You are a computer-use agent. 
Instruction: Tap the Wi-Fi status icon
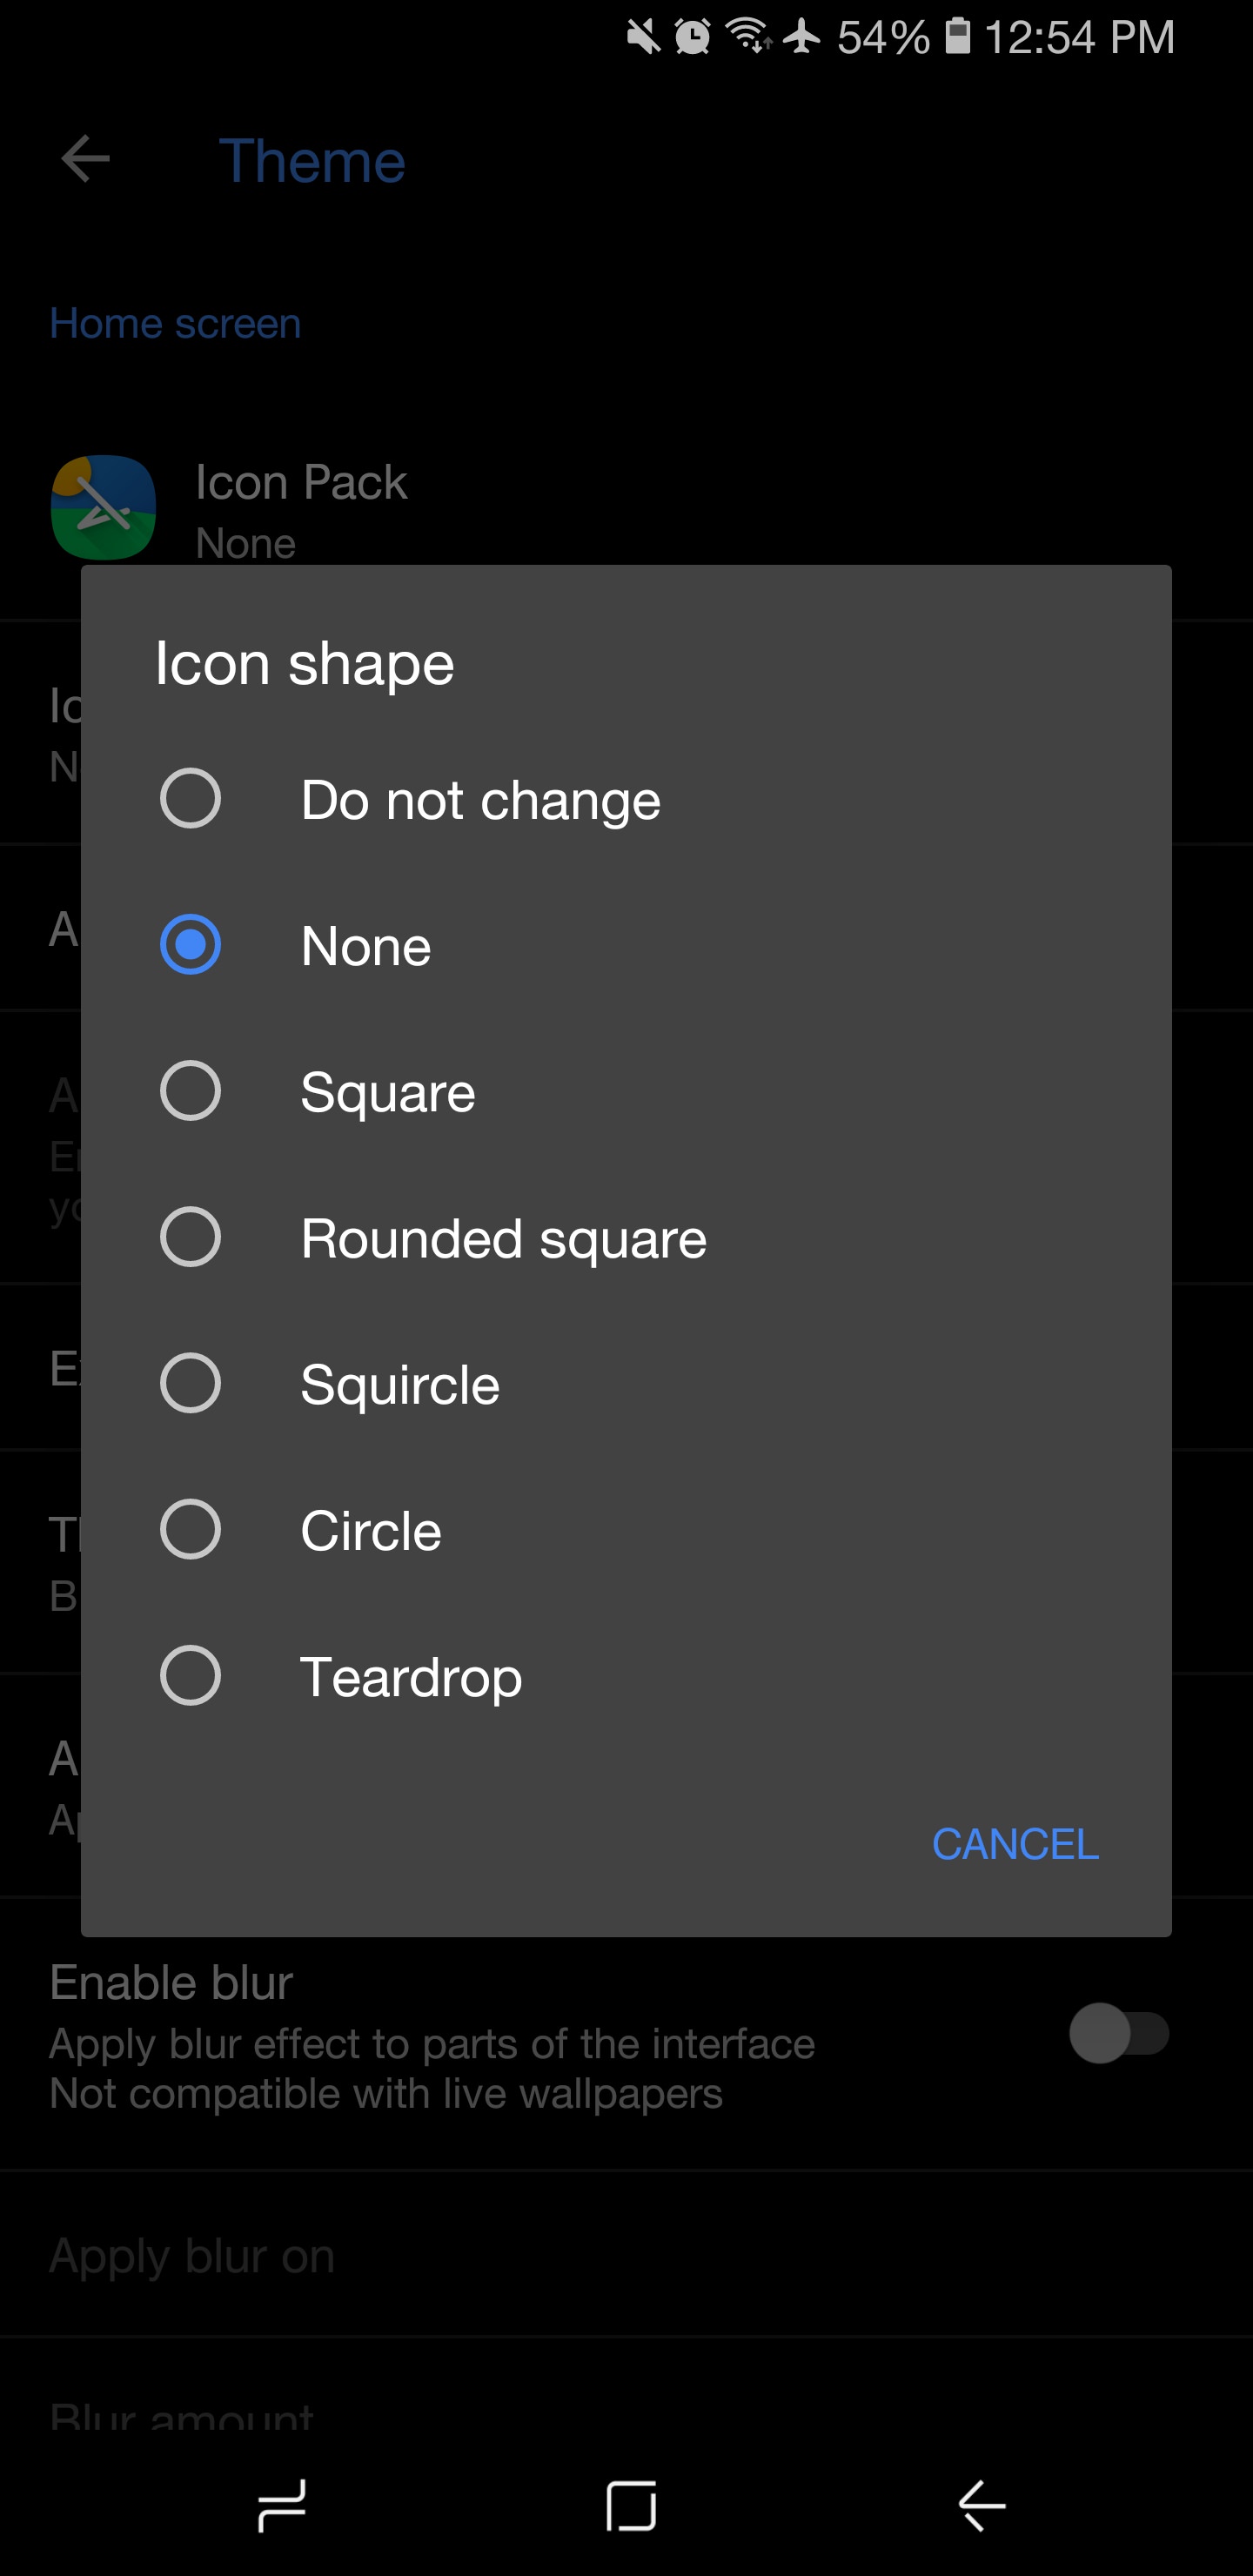(746, 36)
